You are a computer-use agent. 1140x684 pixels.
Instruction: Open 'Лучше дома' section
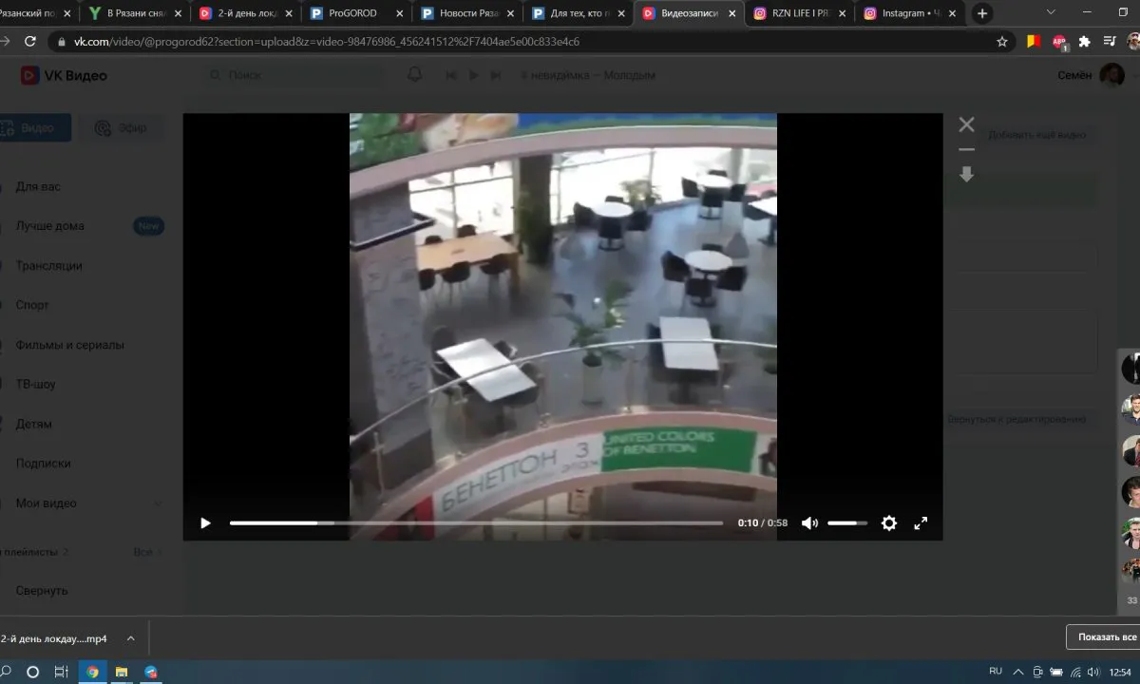(49, 226)
